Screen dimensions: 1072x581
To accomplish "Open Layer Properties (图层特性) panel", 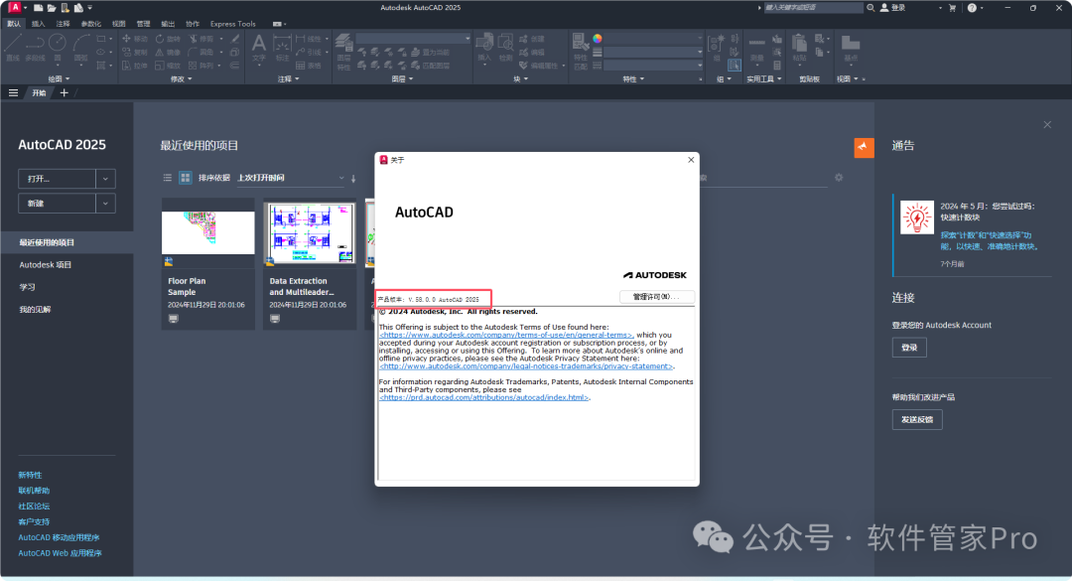I will (343, 52).
